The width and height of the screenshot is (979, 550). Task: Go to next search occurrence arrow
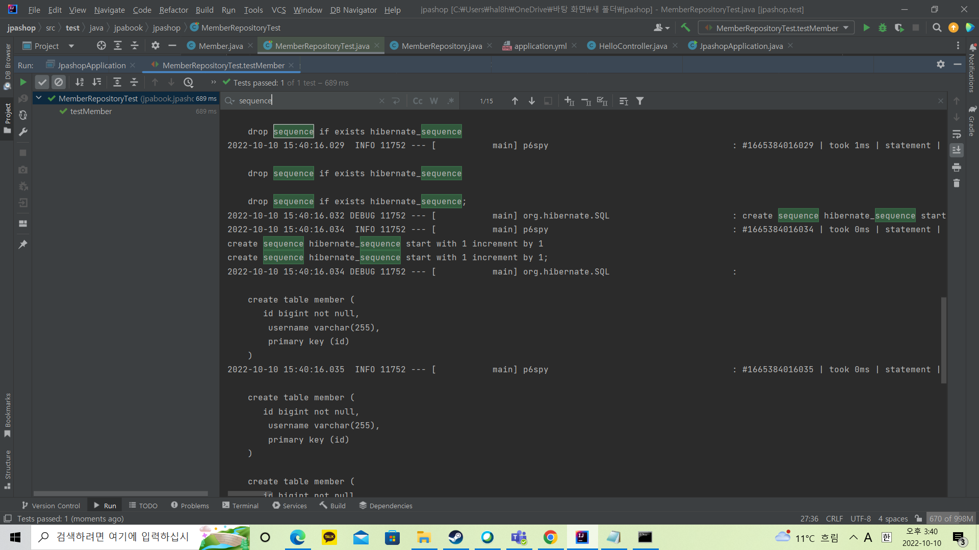pyautogui.click(x=532, y=101)
